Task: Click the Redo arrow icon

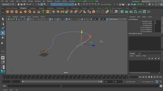Action: (30, 4)
